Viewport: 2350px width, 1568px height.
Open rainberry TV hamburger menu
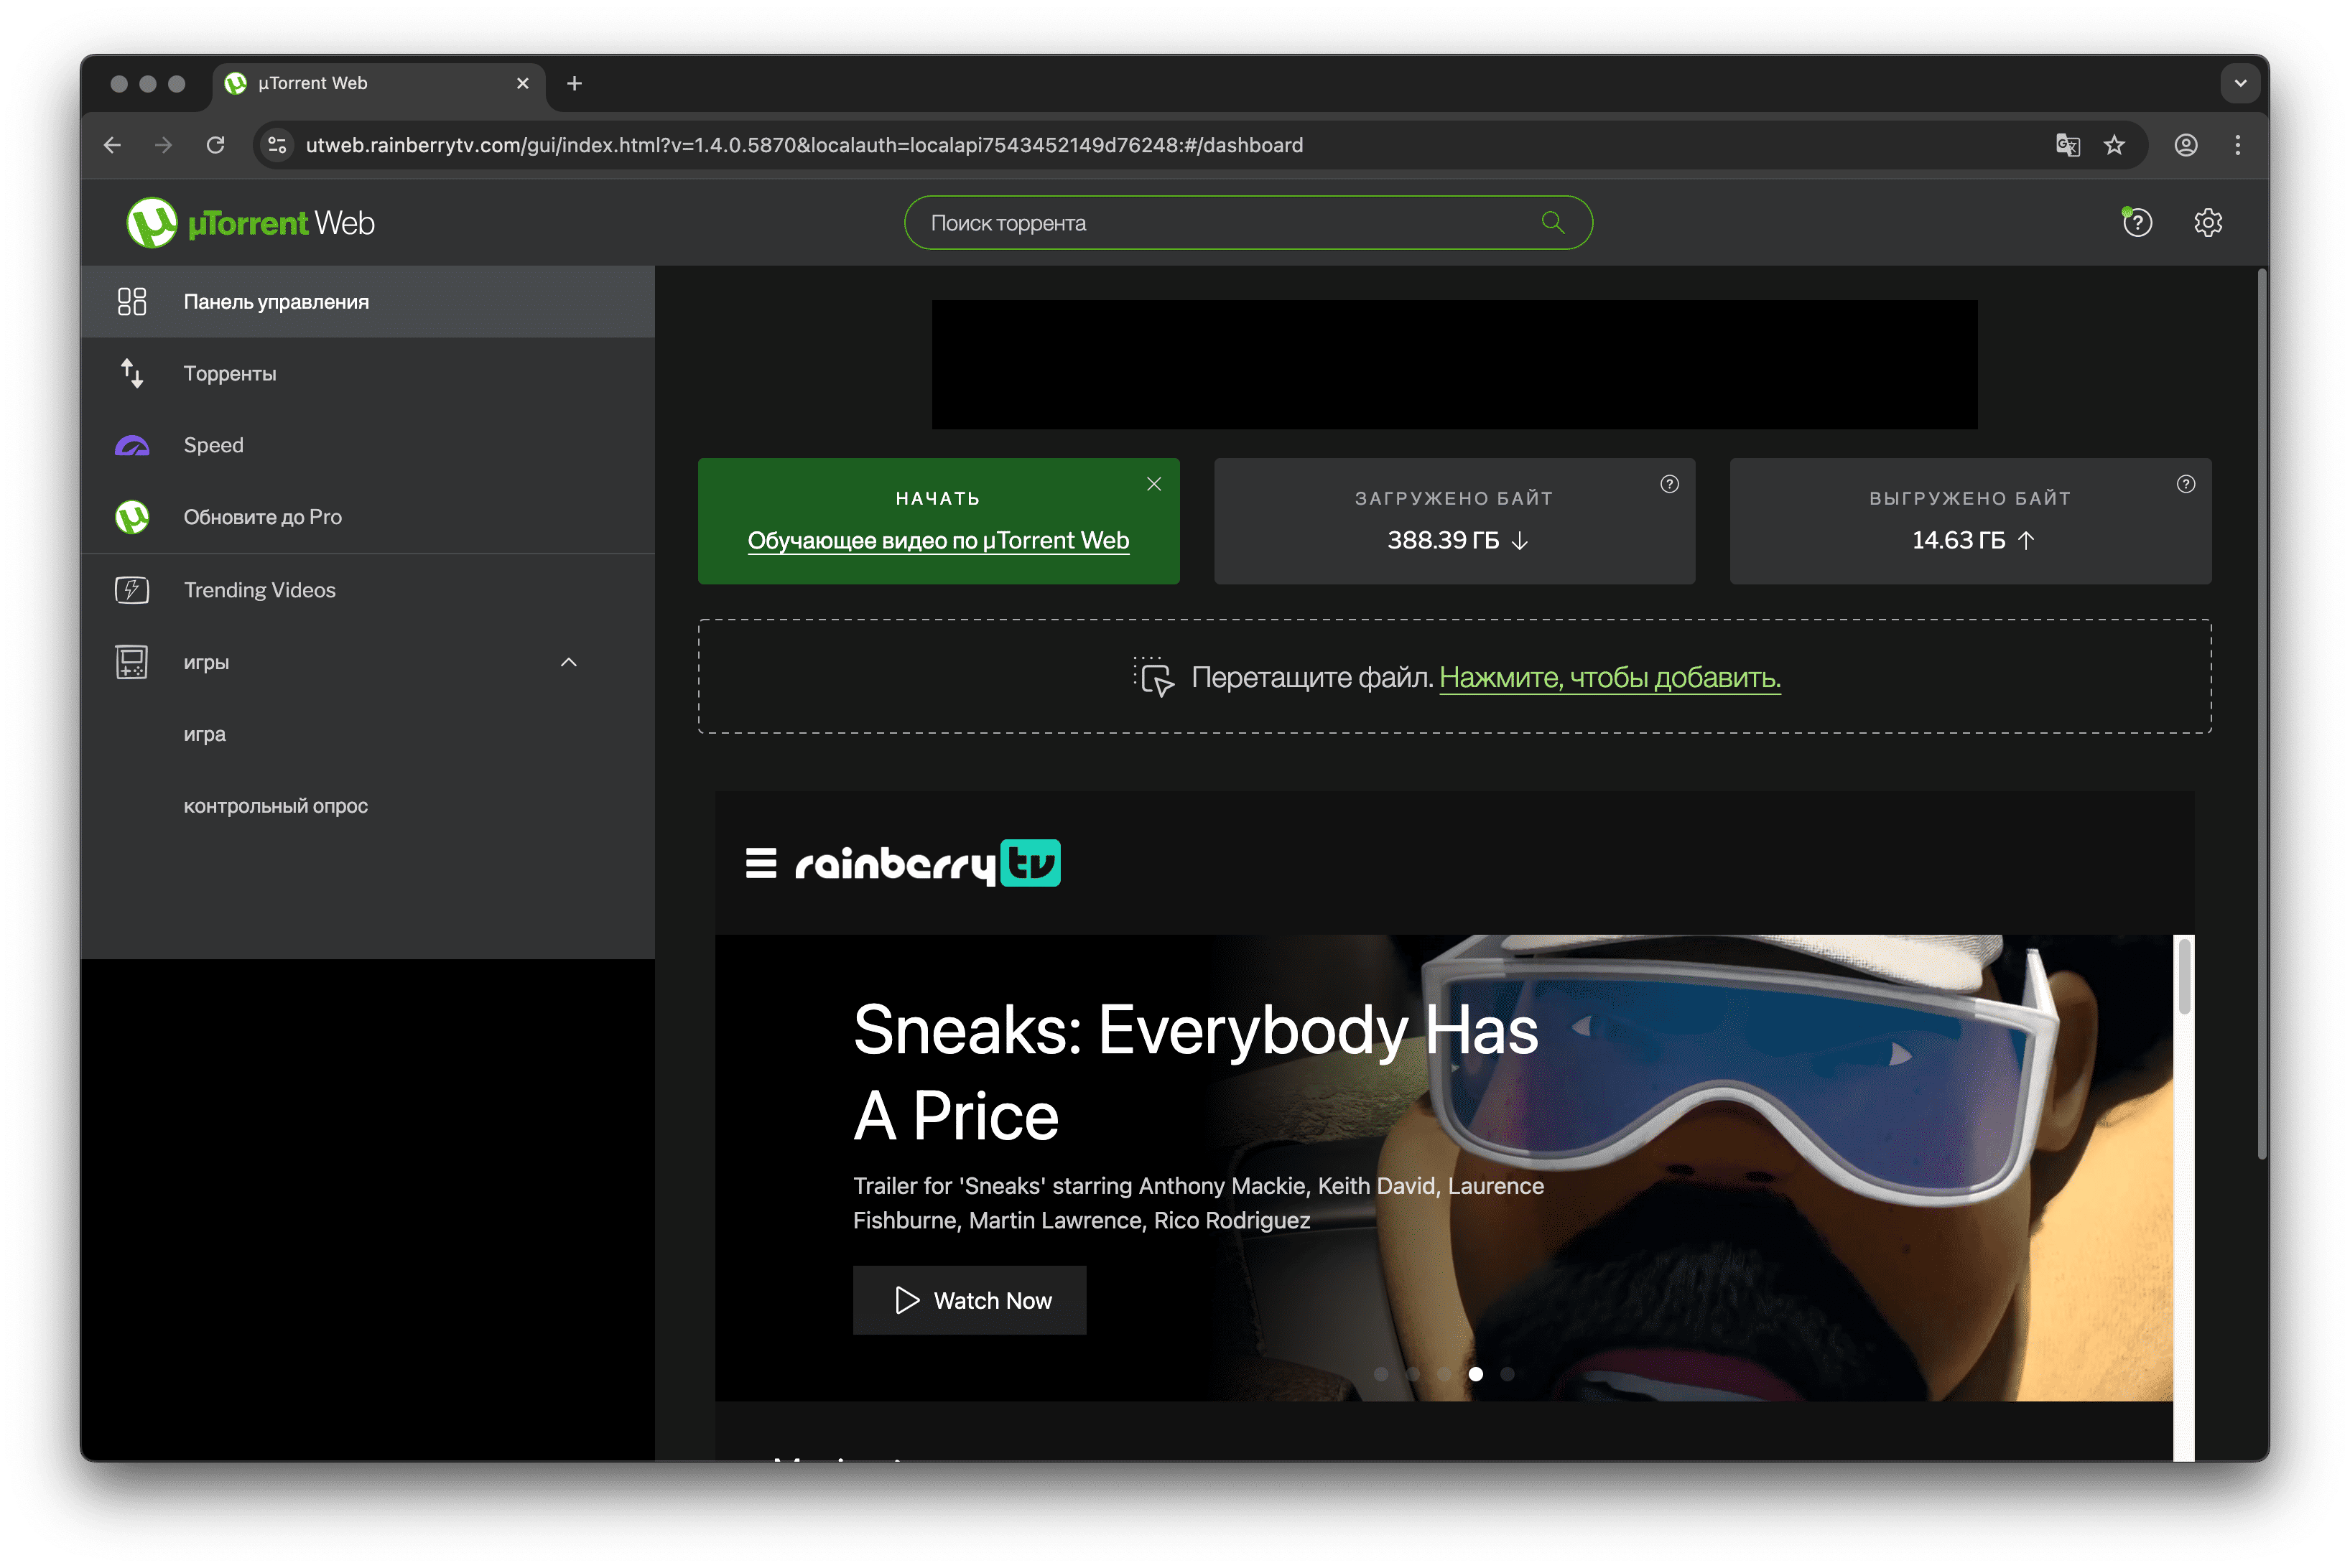click(761, 863)
